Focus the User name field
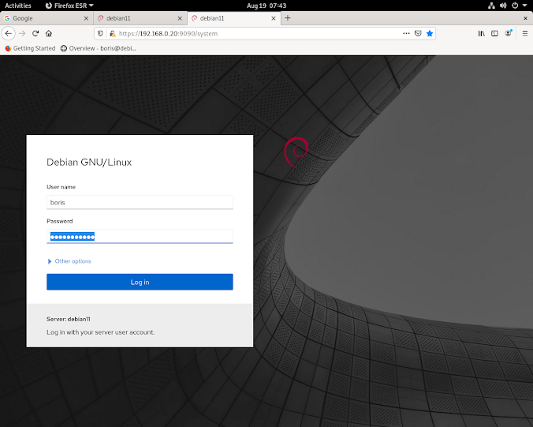Image resolution: width=533 pixels, height=427 pixels. (x=140, y=202)
